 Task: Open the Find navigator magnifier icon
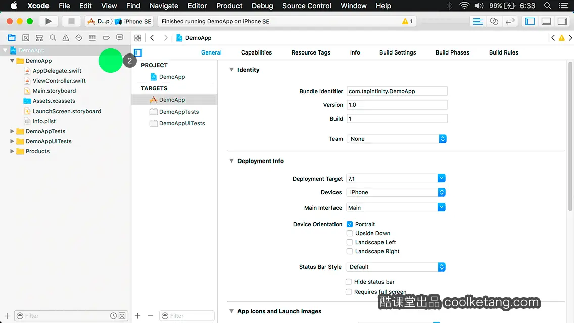[53, 38]
